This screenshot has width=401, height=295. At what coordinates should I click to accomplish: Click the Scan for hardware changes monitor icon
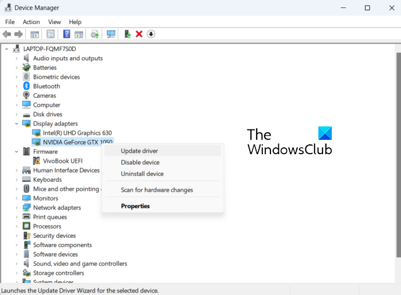coord(111,34)
